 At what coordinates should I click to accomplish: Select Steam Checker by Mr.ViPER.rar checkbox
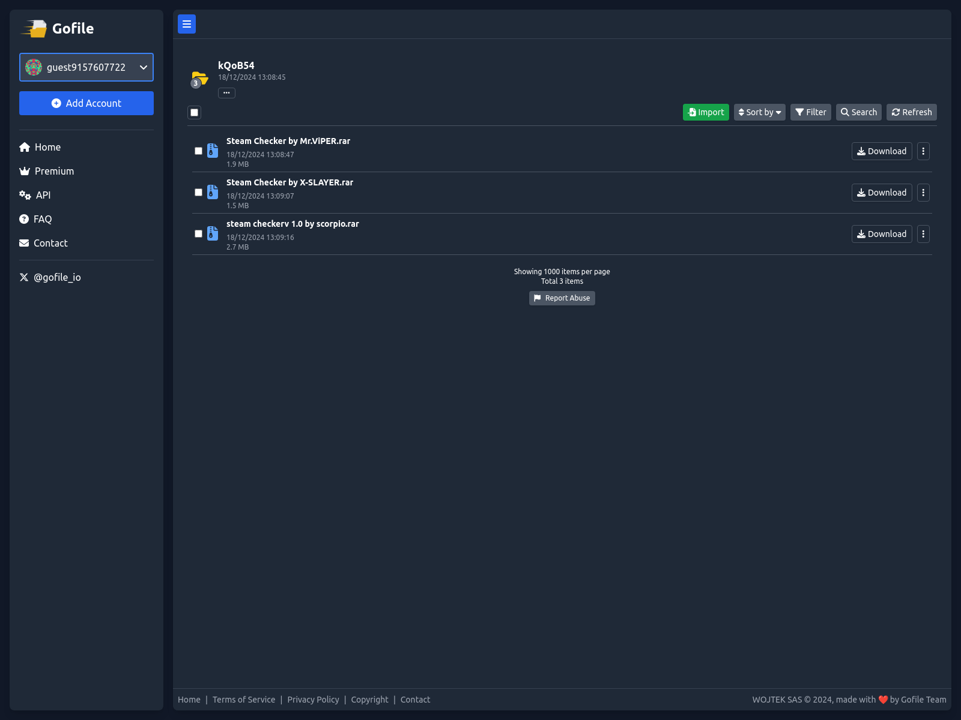click(x=198, y=151)
